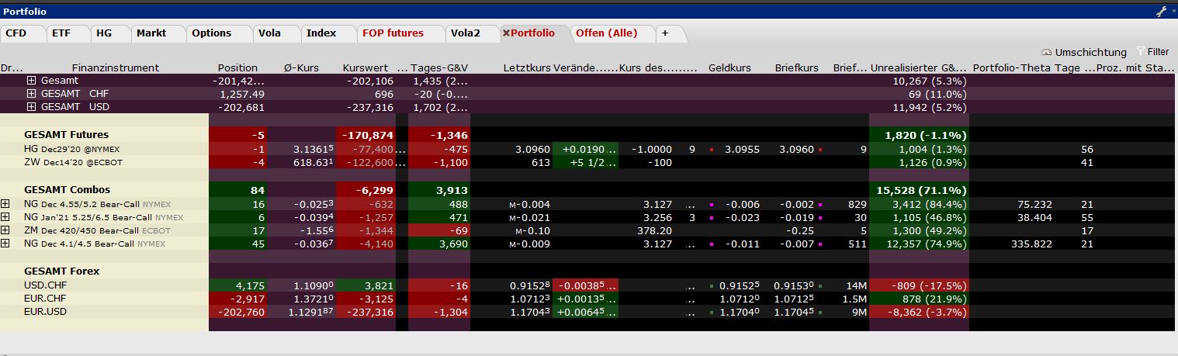Click HG bid price 3.0955
1178x356 pixels.
(x=741, y=149)
